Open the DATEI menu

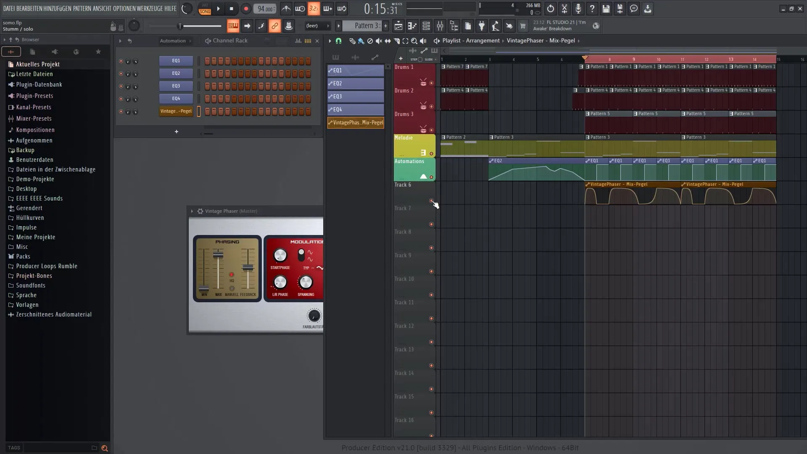tap(9, 8)
